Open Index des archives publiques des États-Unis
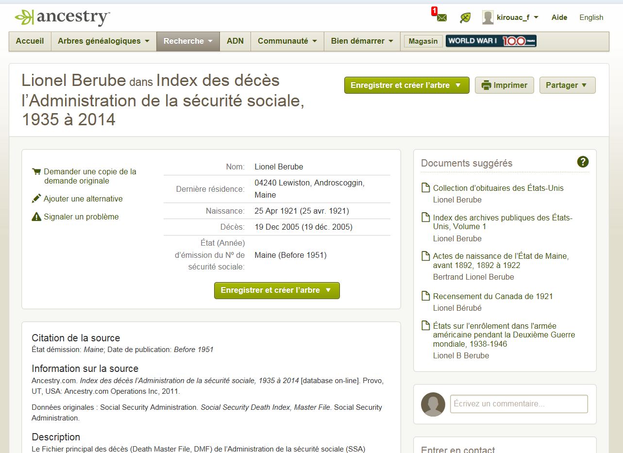Viewport: 623px width, 453px height. pyautogui.click(x=503, y=222)
